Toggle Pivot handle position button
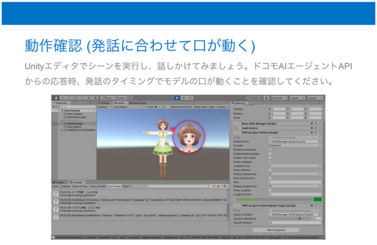377x245 pixels. tap(107, 98)
